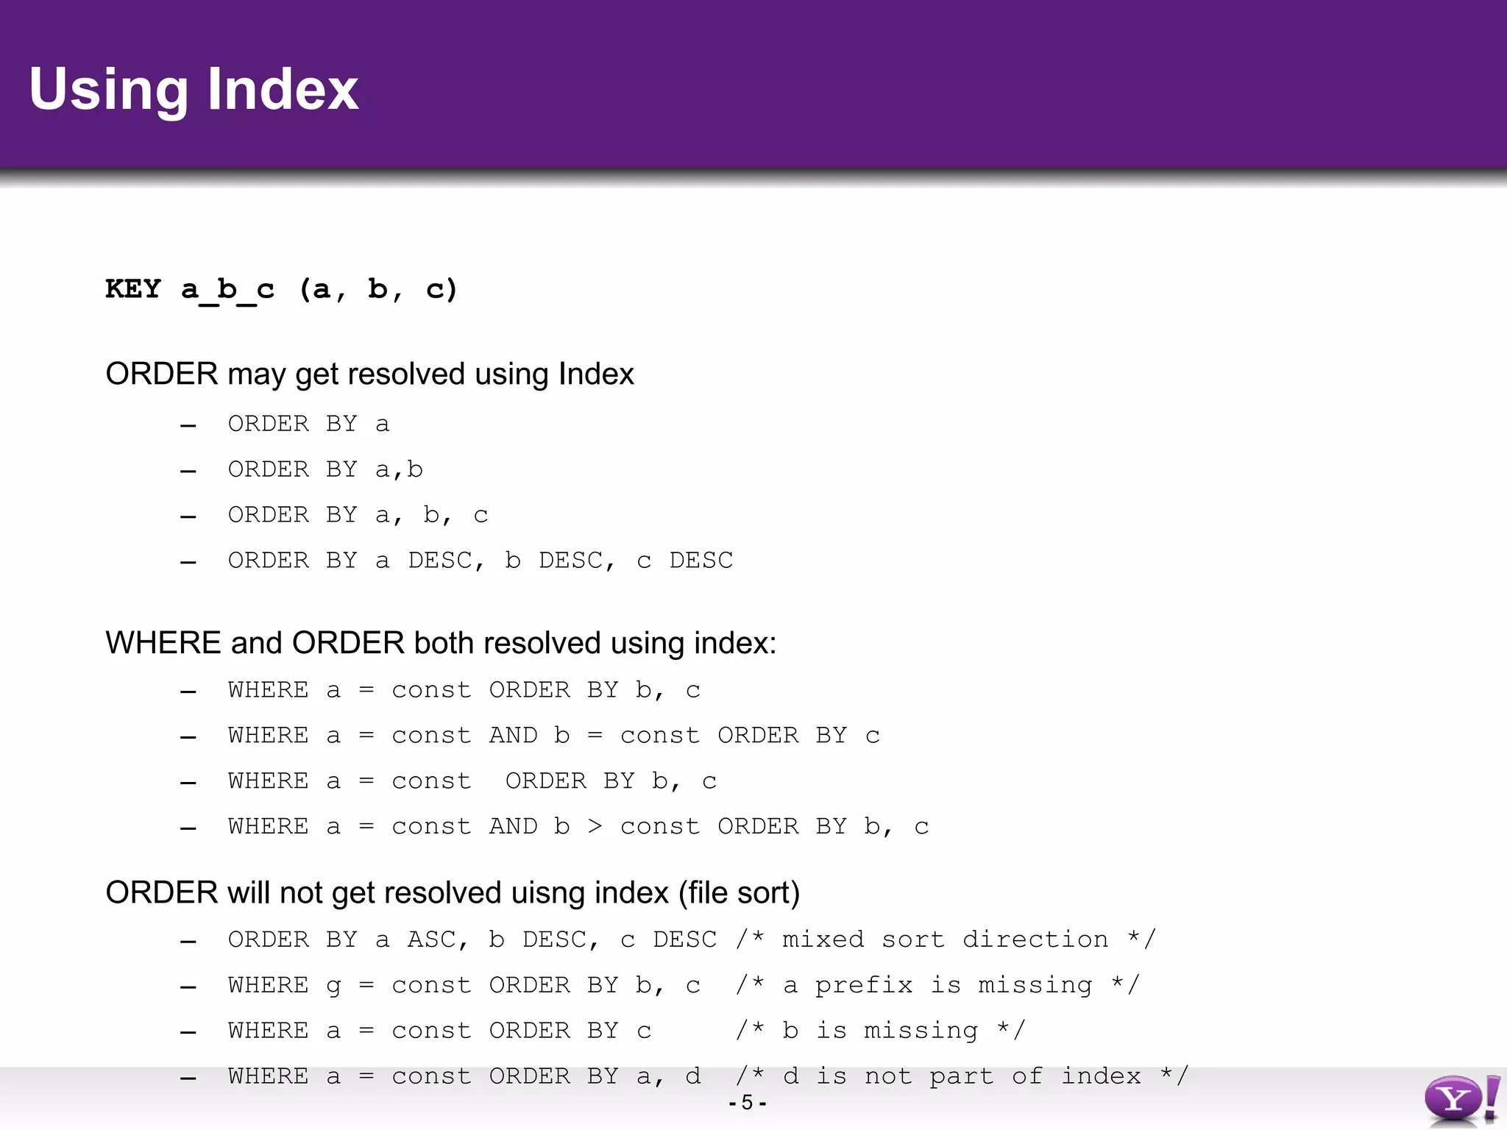Click the 'mixed sort direction' comment

click(946, 939)
